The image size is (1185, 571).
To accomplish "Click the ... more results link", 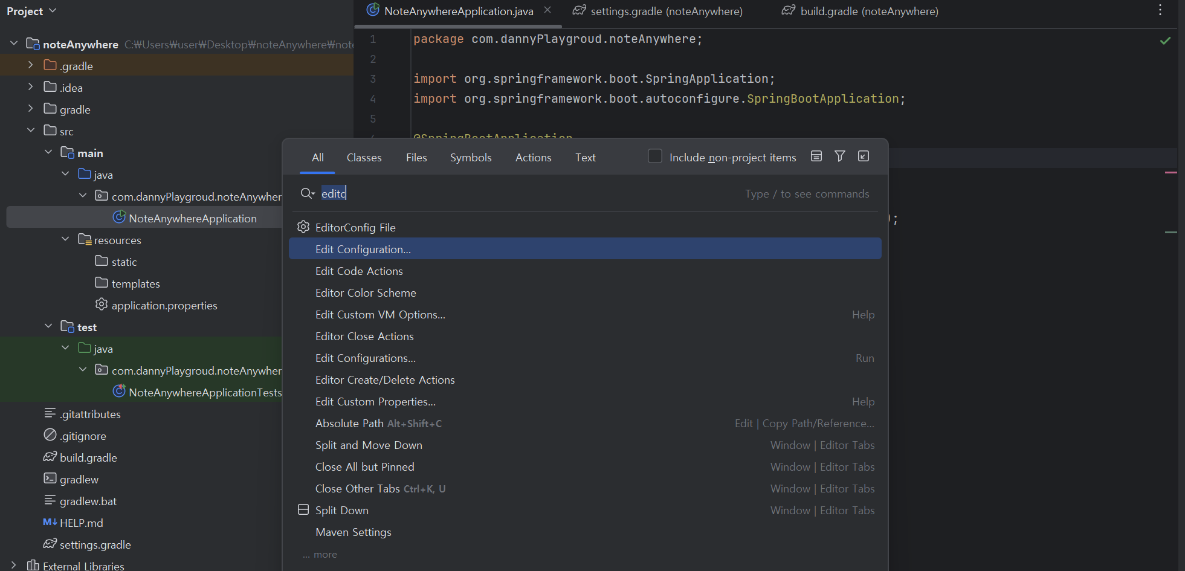I will (320, 554).
